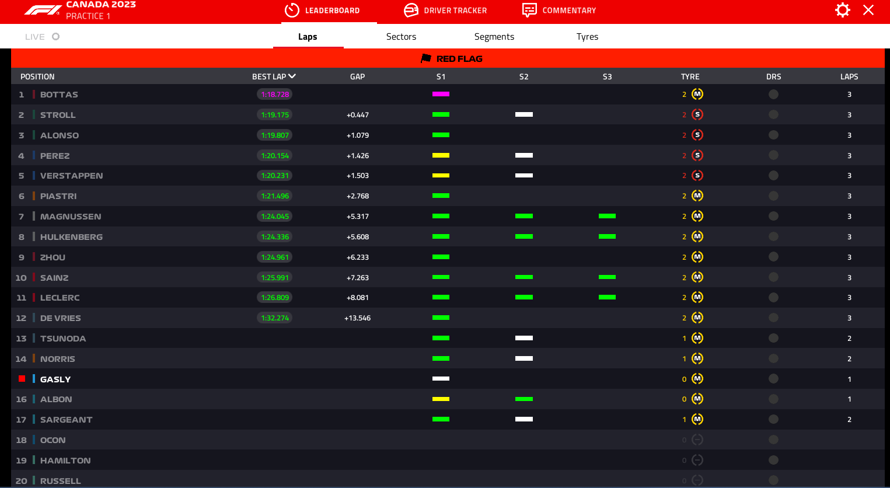Click Sargeant DRS indicator dot
The height and width of the screenshot is (488, 890).
(x=773, y=419)
